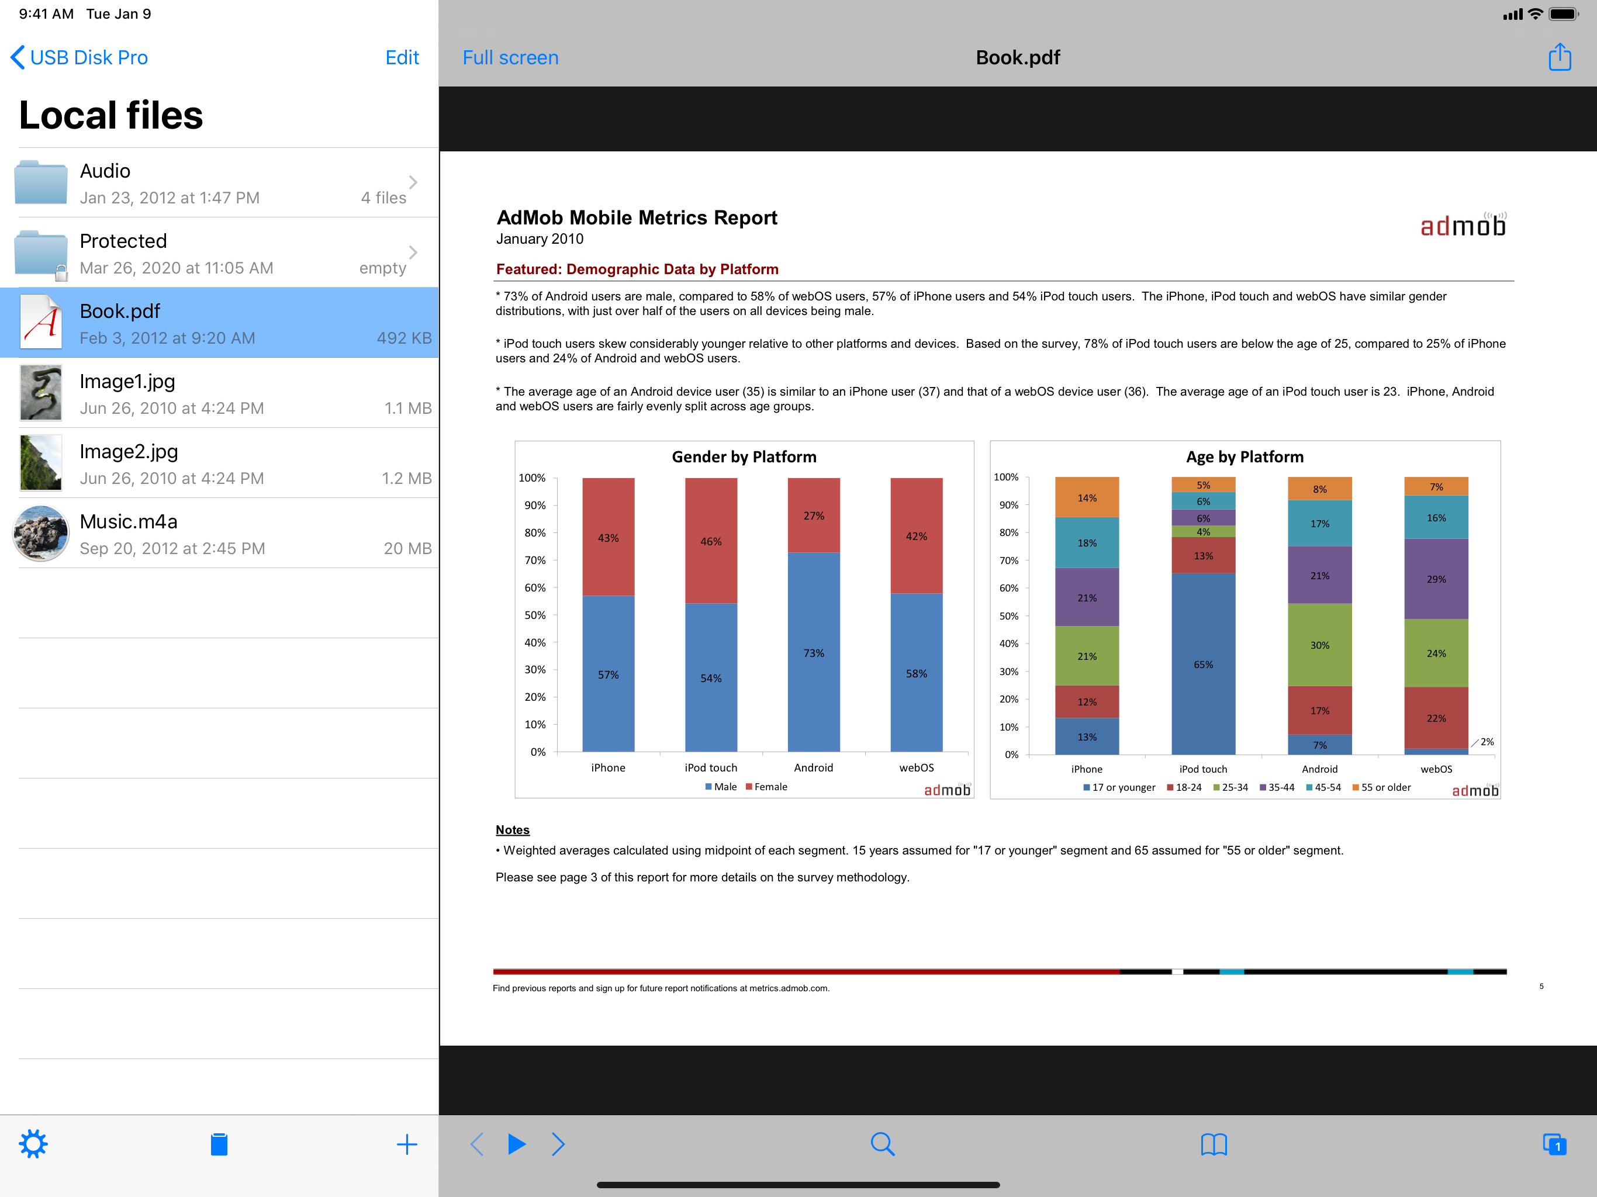Tap the Wi-Fi status icon
The width and height of the screenshot is (1597, 1197).
(x=1536, y=13)
